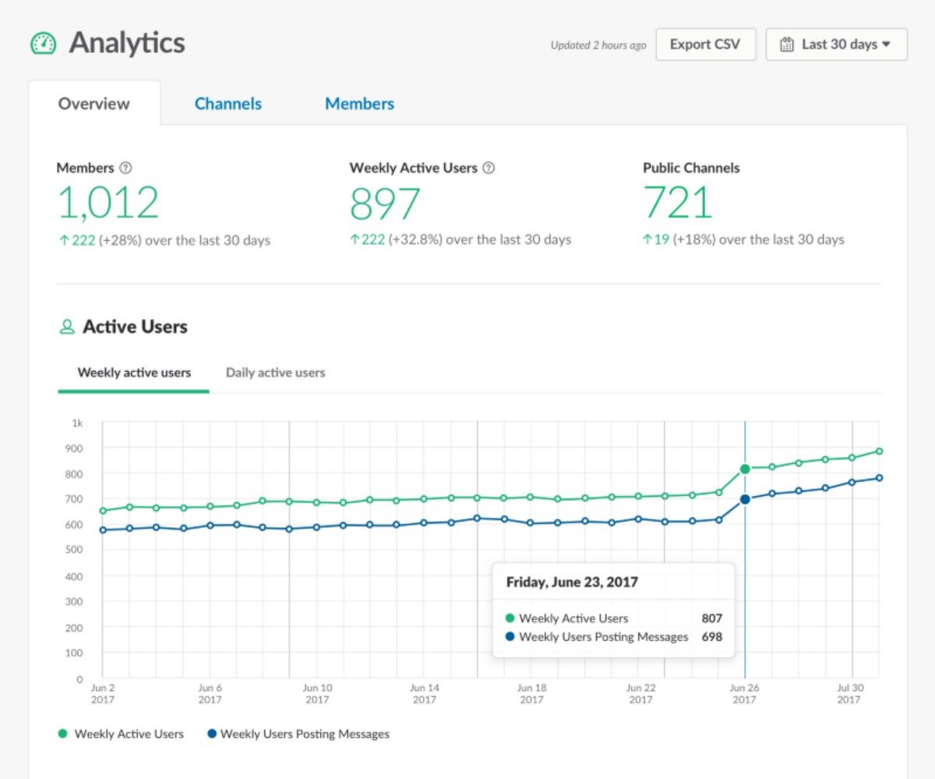Switch to the Channels tab
Screen dimensions: 935x779
tap(228, 104)
